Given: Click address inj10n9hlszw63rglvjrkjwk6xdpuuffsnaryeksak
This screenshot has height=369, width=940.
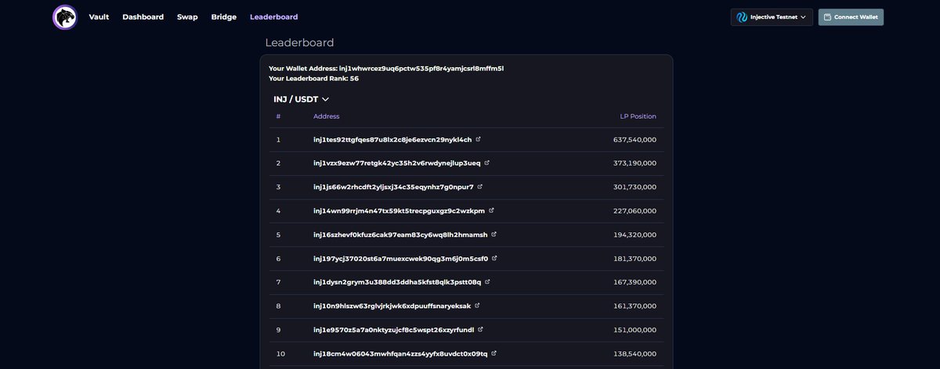Looking at the screenshot, I should 392,306.
